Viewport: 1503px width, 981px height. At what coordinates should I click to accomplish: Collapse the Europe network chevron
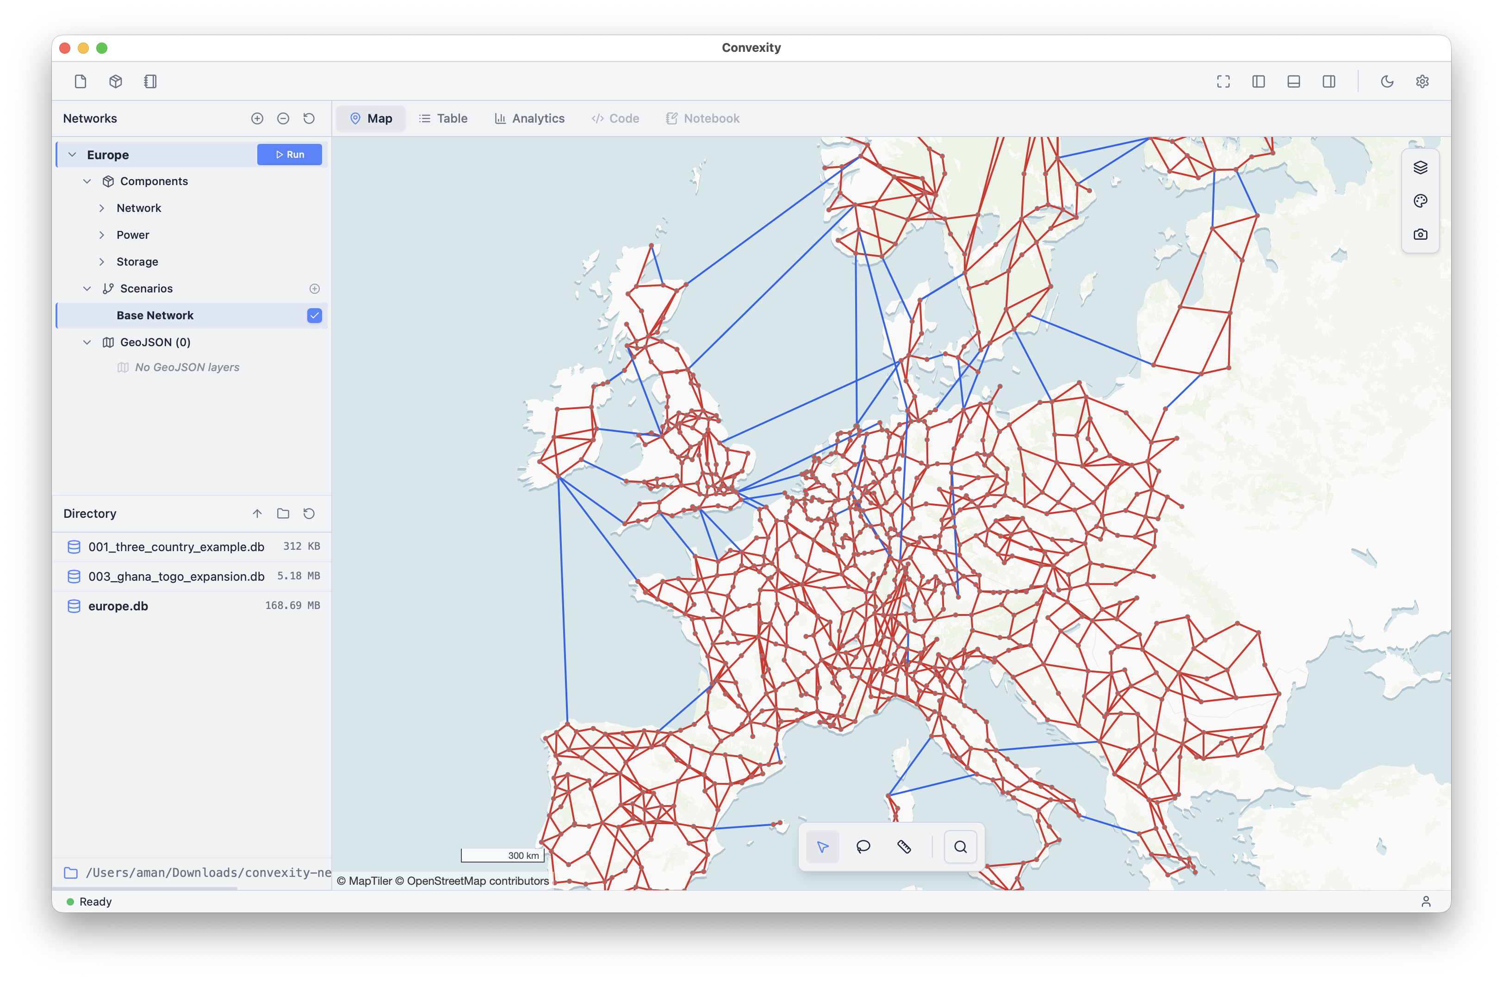tap(73, 155)
